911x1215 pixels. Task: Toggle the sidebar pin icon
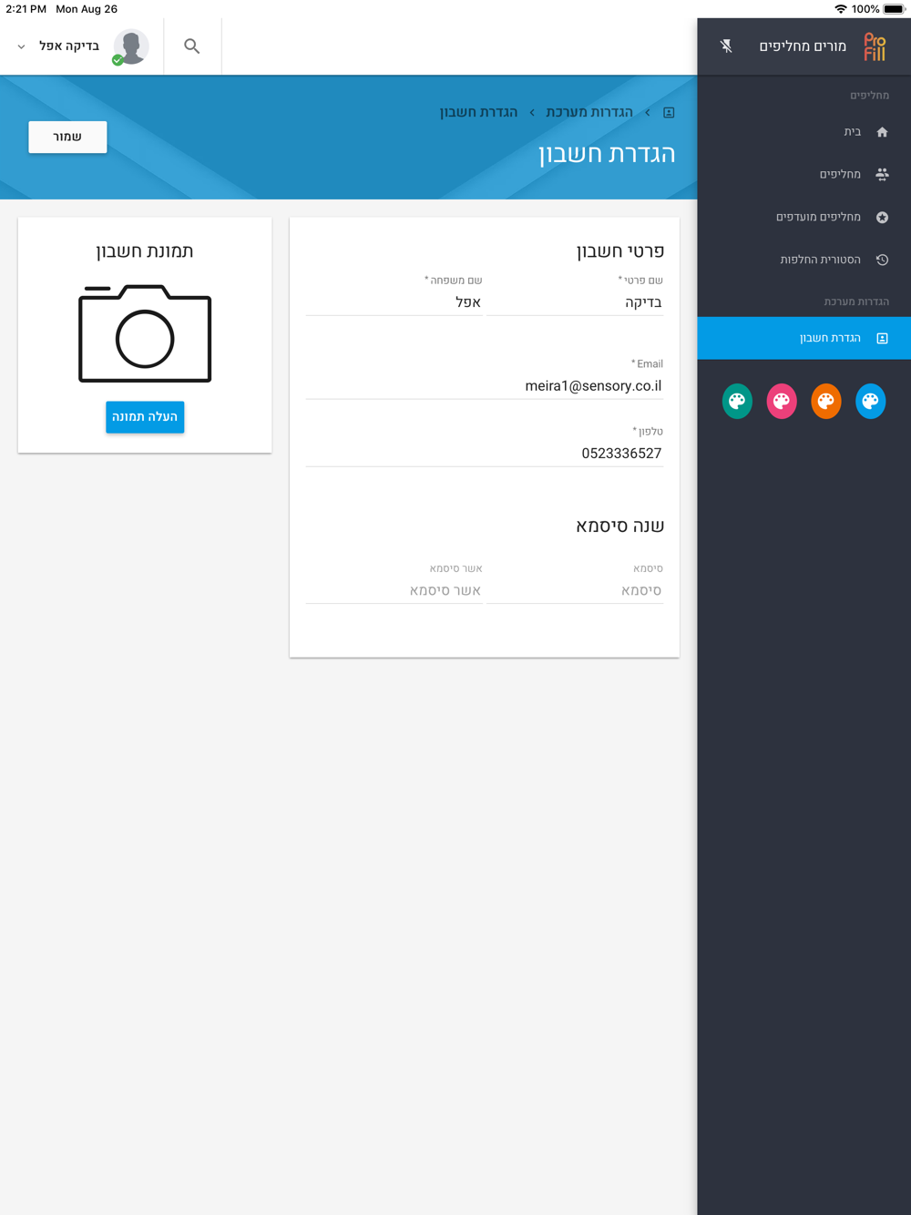726,46
